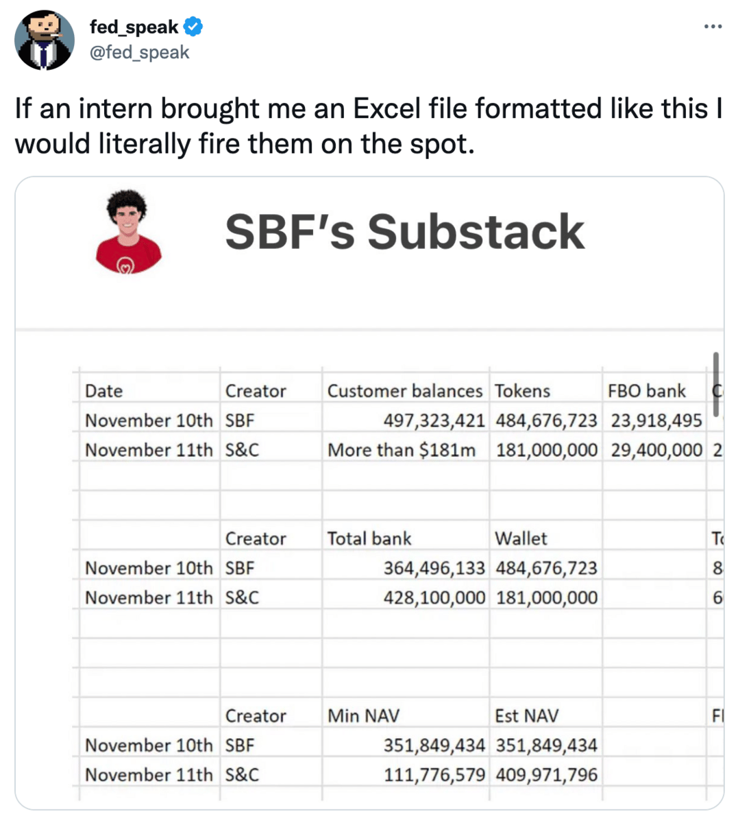Select the Total bank header cell
738x823 pixels.
coord(406,538)
